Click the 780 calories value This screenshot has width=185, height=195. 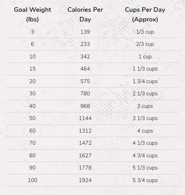point(85,94)
